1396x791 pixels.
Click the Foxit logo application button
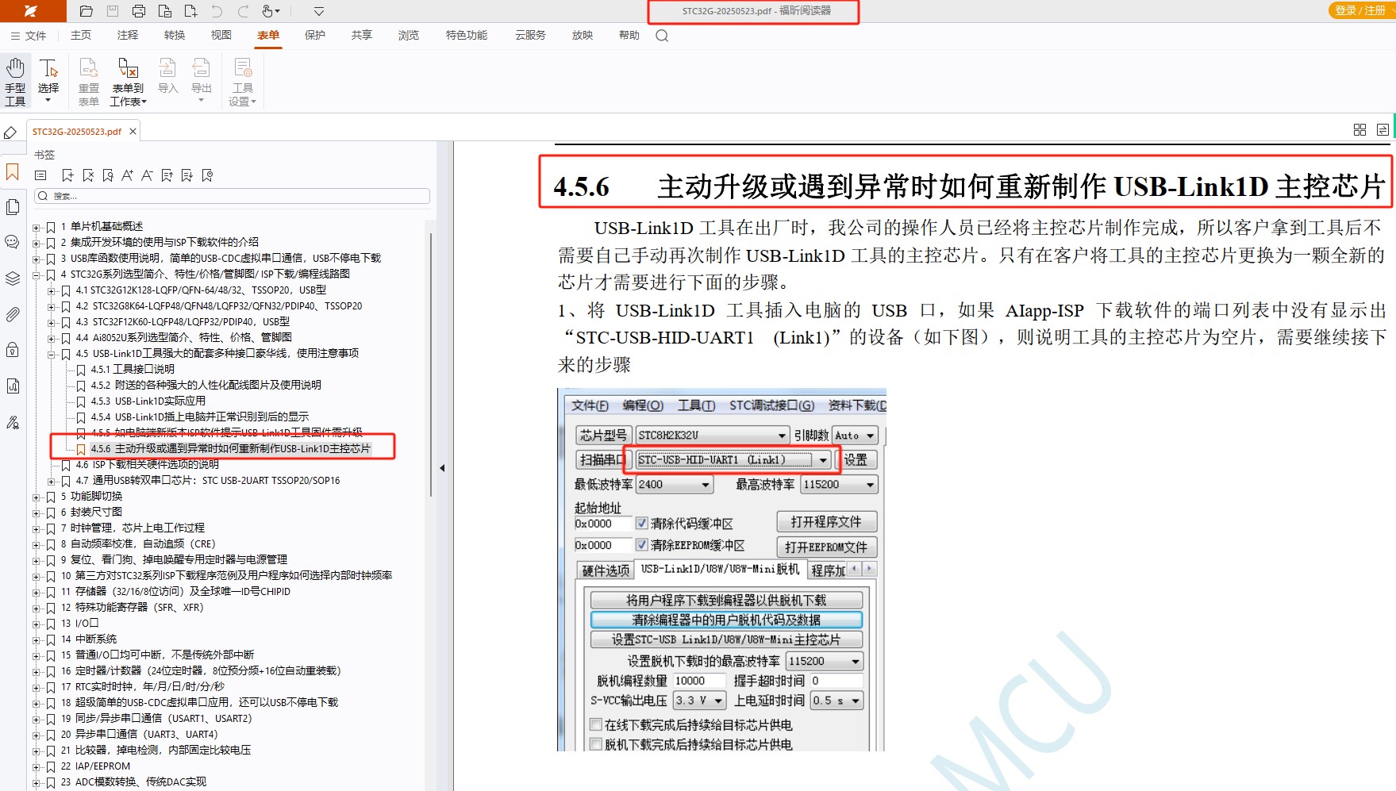32,11
